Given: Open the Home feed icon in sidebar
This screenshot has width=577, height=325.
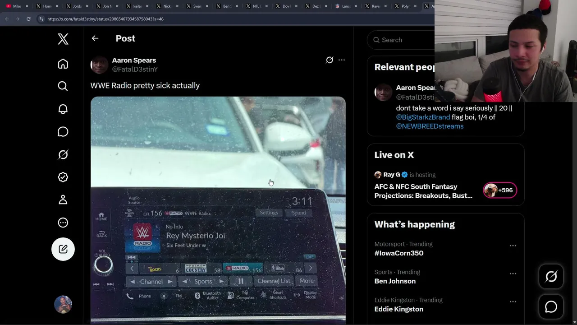Looking at the screenshot, I should tap(63, 64).
